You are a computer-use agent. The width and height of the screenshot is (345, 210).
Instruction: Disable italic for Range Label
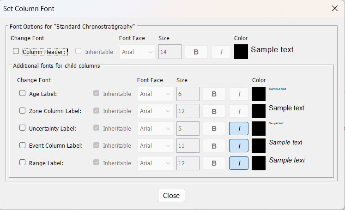pyautogui.click(x=239, y=163)
